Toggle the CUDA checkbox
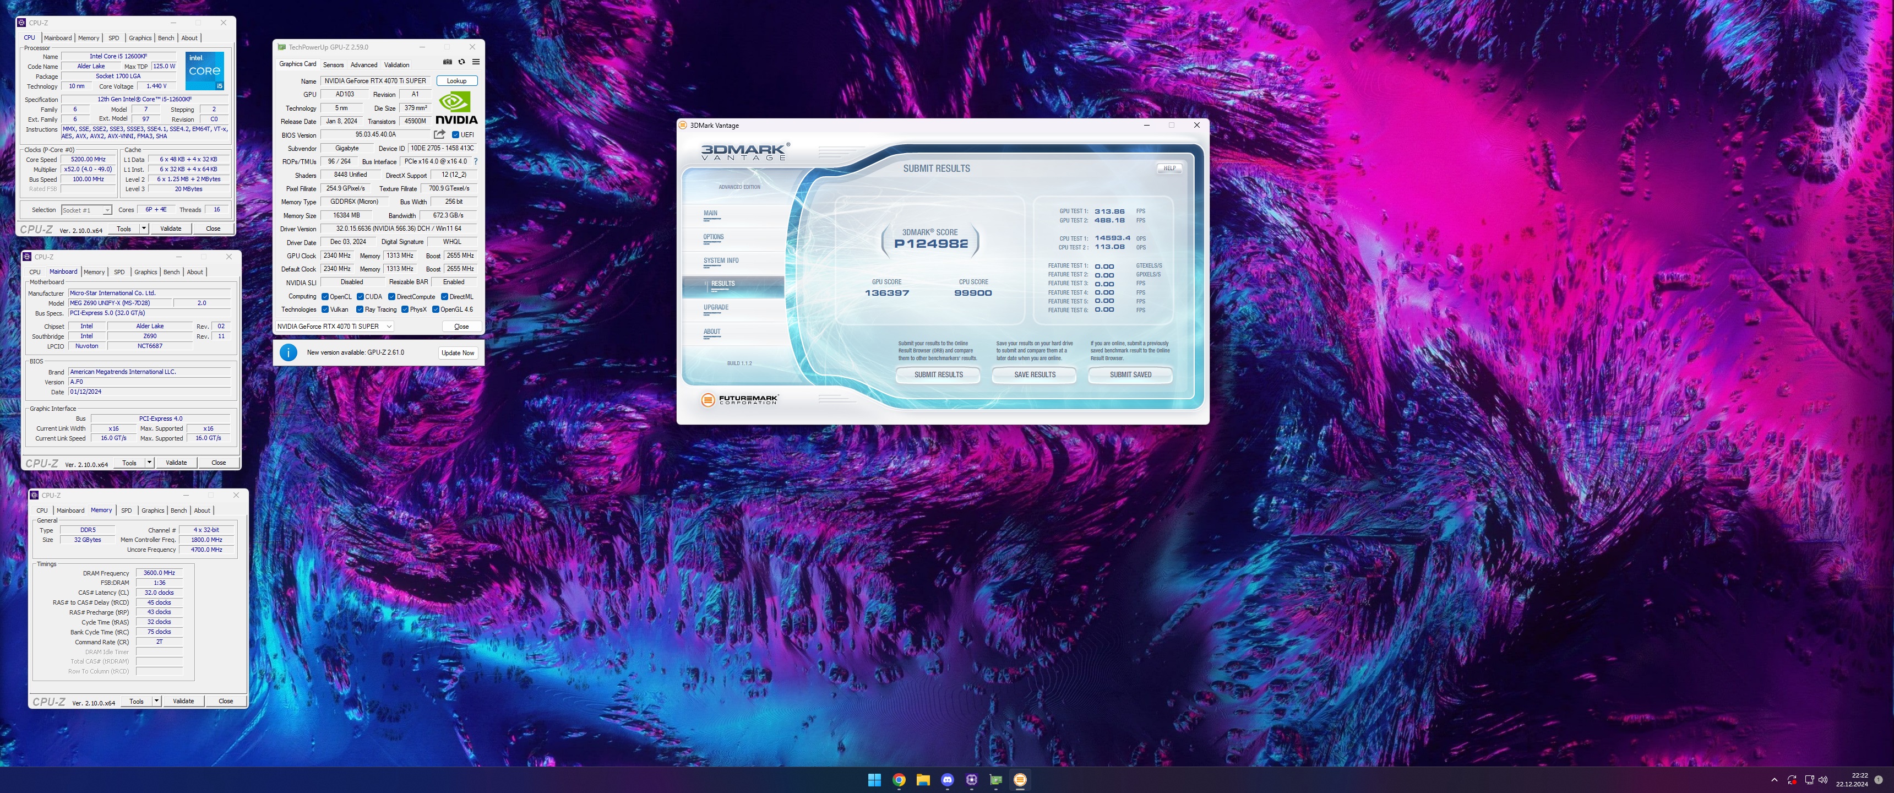Screen dimensions: 1894x793 pyautogui.click(x=360, y=296)
